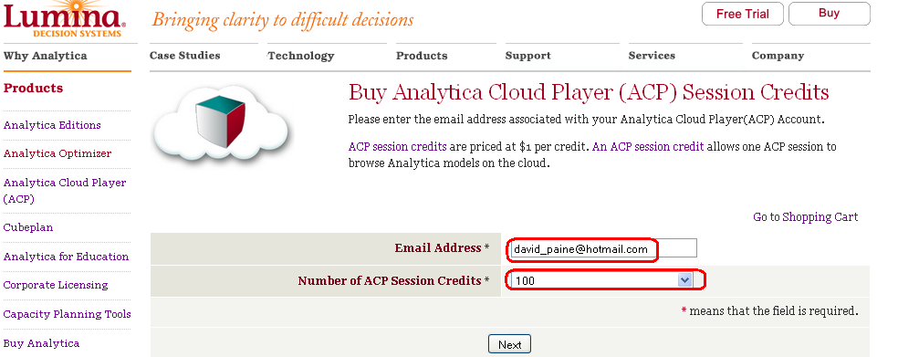Open the ACP session credits link
Screen dimensions: 898x357
click(398, 146)
